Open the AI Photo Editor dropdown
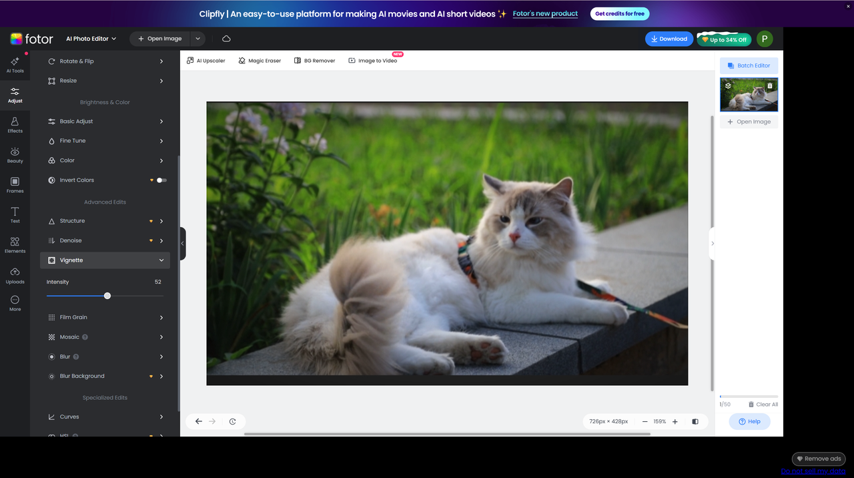 91,39
